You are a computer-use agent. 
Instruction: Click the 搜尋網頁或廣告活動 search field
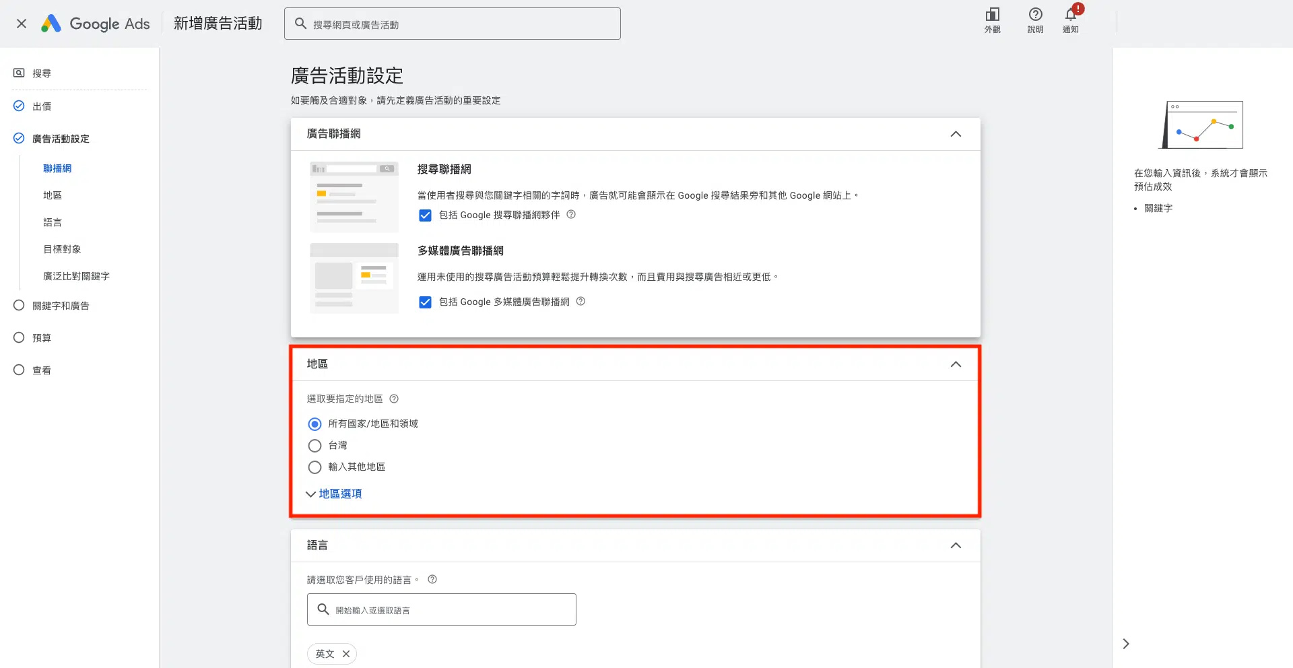(453, 24)
